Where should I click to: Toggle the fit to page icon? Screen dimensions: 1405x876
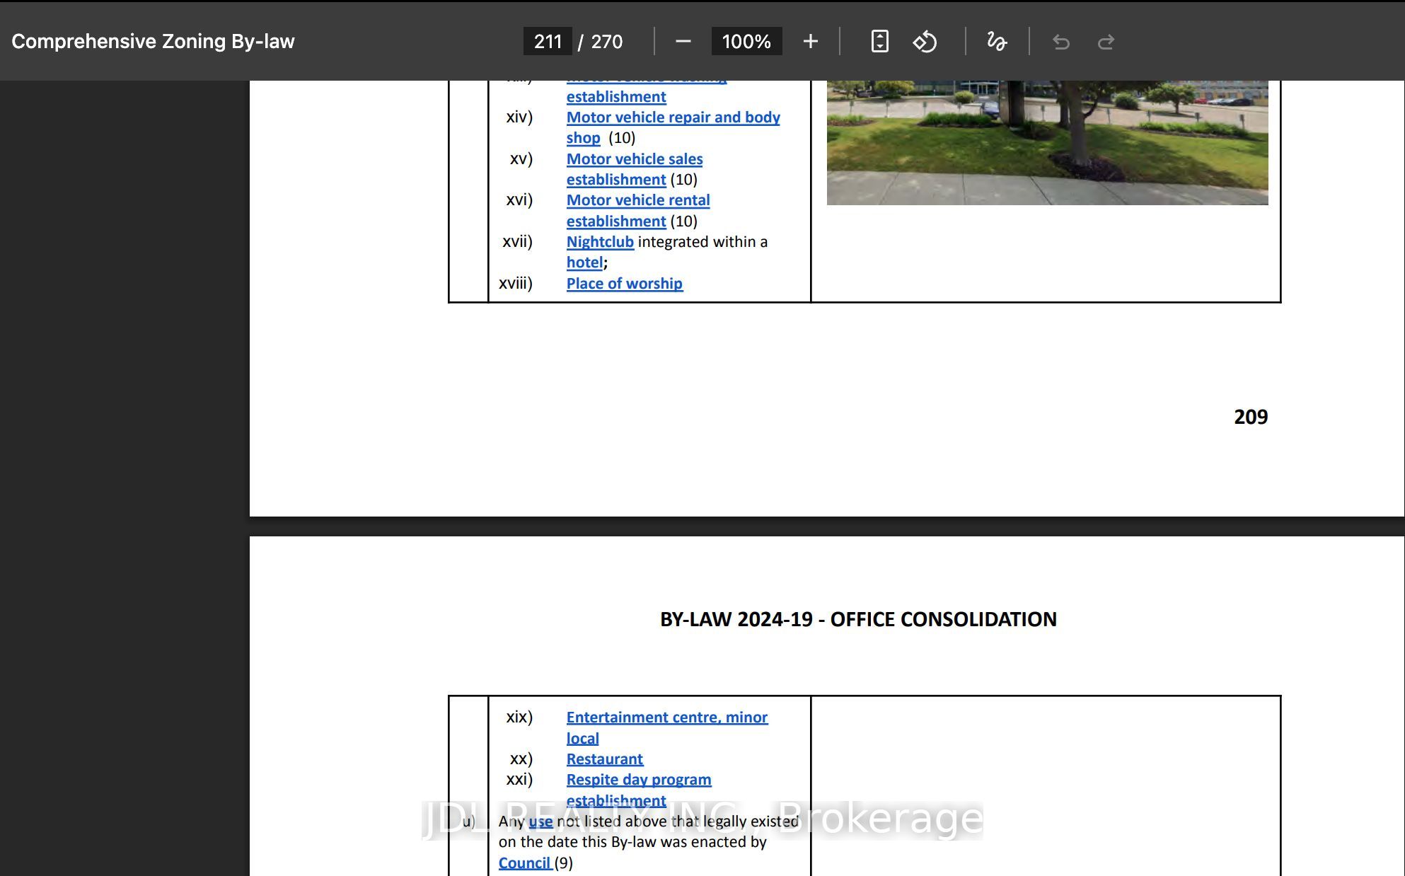point(879,42)
